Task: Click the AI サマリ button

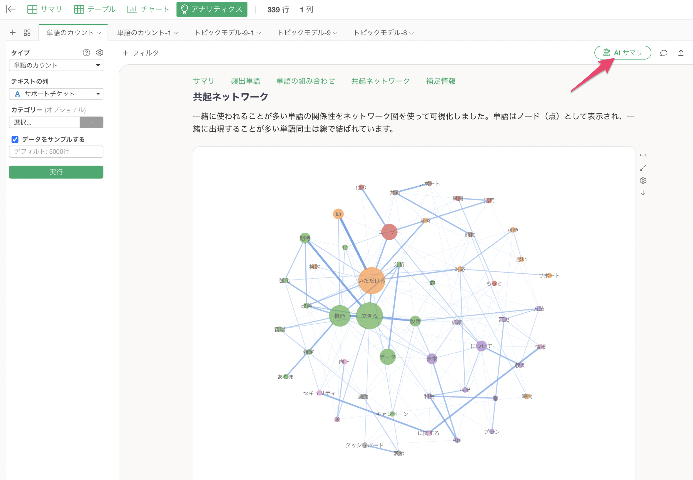Action: pyautogui.click(x=623, y=53)
